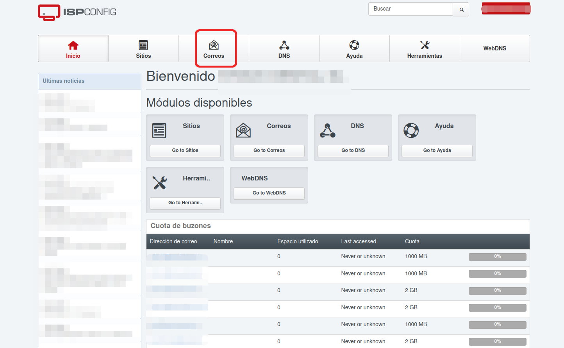Click the Herrami.. module card tools icon
The width and height of the screenshot is (564, 348).
(x=160, y=182)
